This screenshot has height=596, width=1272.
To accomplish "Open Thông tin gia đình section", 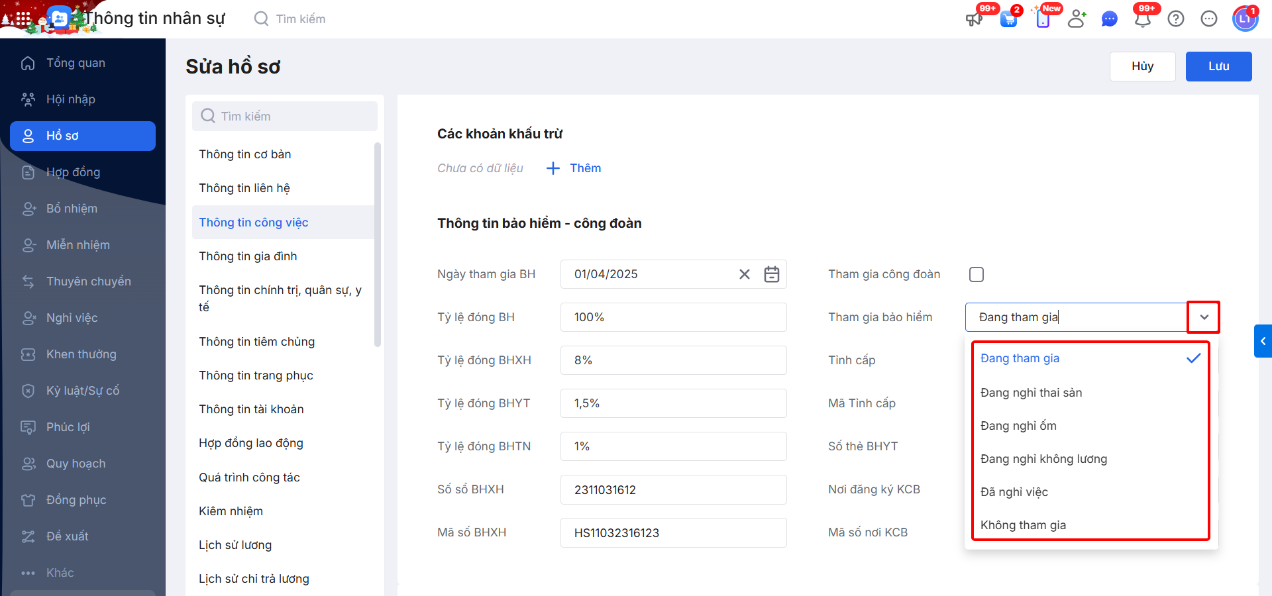I will click(248, 256).
